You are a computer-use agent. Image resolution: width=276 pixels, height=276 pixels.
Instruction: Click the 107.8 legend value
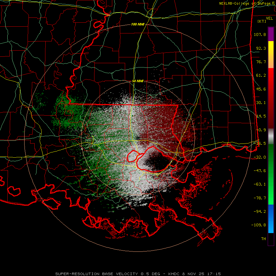coord(260,34)
